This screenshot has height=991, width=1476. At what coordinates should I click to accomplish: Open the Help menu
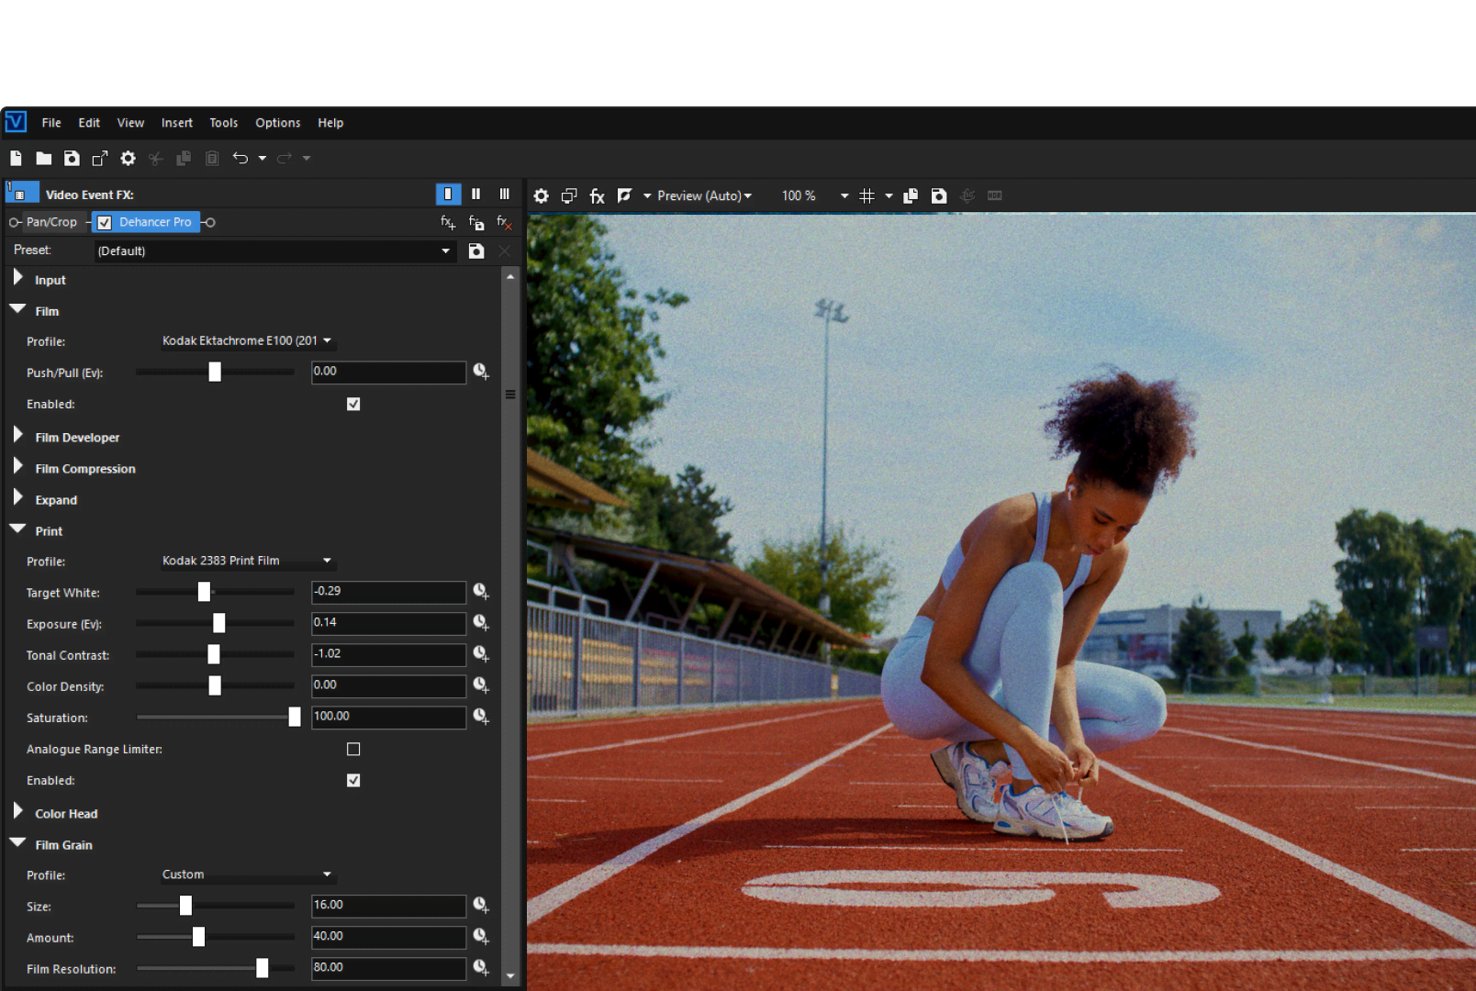[x=330, y=123]
